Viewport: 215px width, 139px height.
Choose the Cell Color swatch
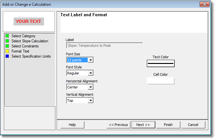[x=161, y=81]
